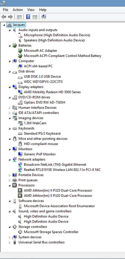
Task: Click the 1.3M WebCam device icon
Action: pyautogui.click(x=20, y=123)
